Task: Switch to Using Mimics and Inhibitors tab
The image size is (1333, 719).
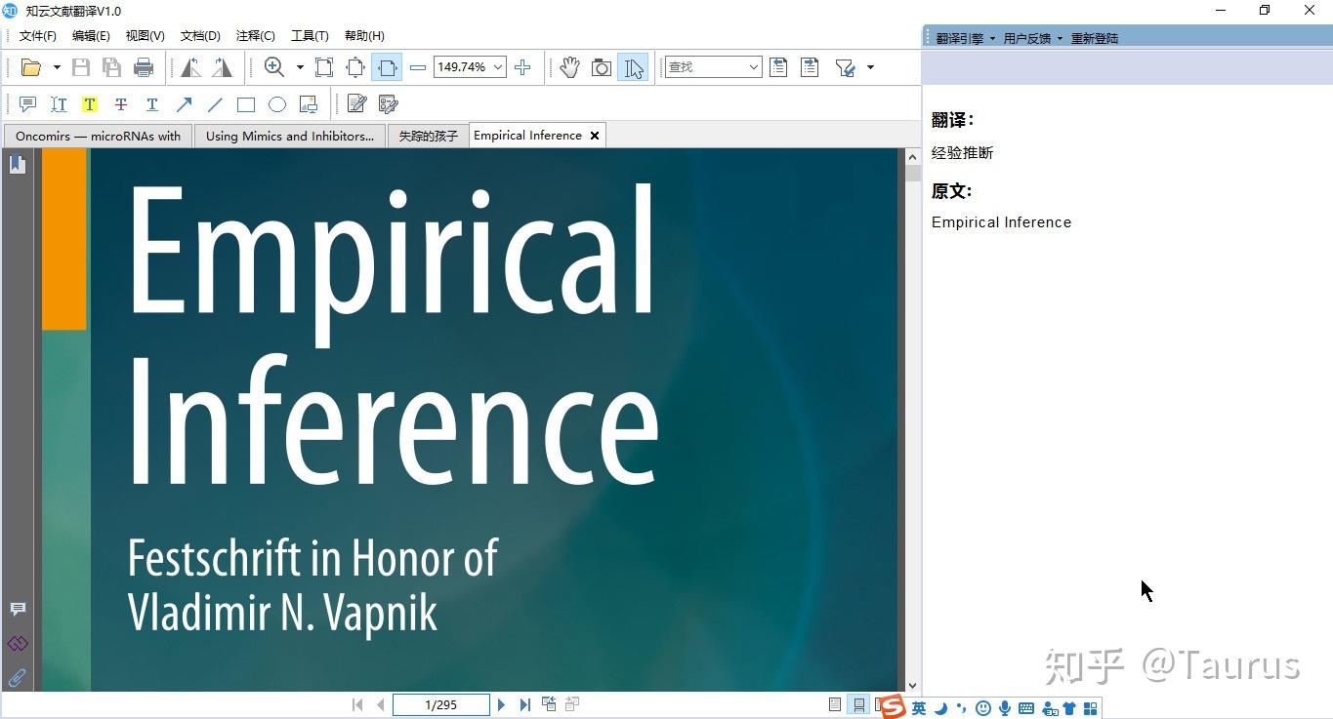Action: point(289,137)
